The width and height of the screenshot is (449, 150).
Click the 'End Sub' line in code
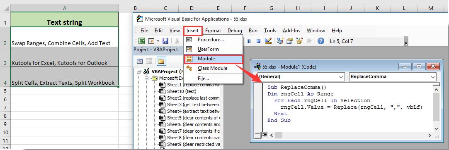coord(279,120)
